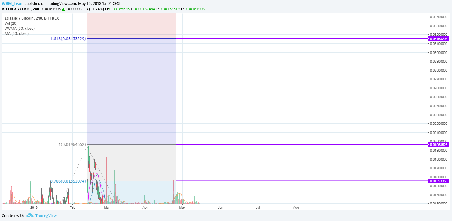Click the 0.01963528 purple price label
The image size is (452, 221).
(x=439, y=145)
